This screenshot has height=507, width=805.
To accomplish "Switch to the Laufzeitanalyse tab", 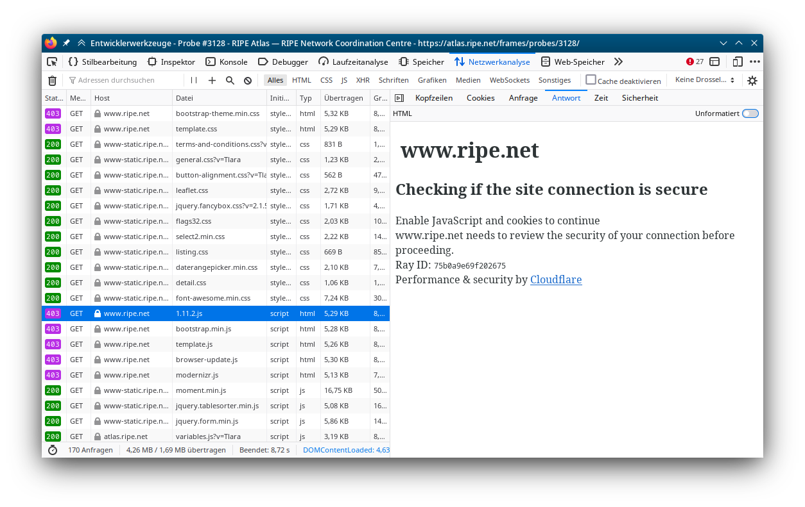I will point(353,62).
